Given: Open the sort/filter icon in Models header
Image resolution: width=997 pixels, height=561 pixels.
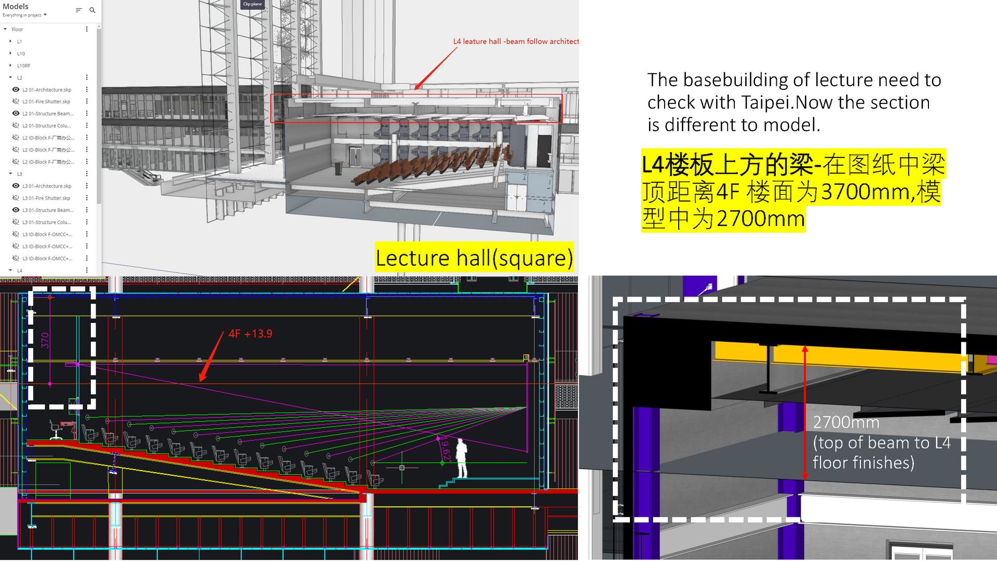Looking at the screenshot, I should pos(79,10).
